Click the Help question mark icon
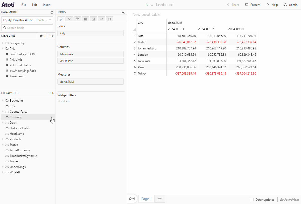 (x=268, y=5)
